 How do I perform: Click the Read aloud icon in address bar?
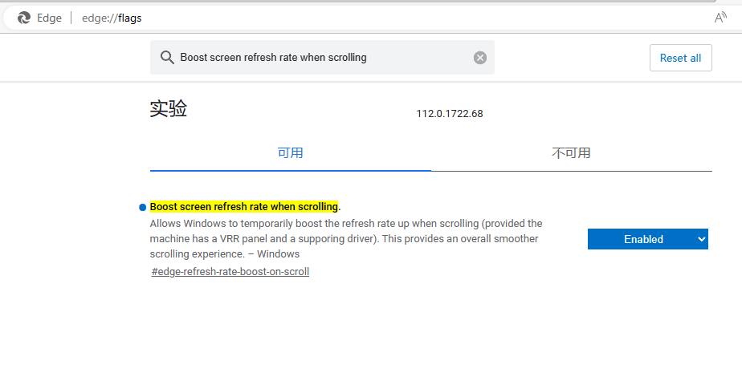[x=720, y=18]
